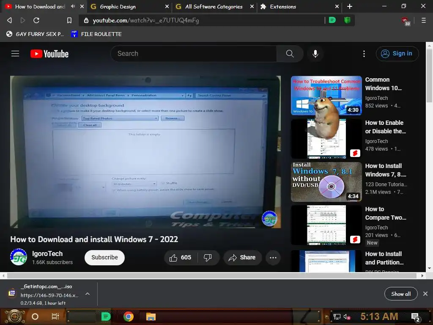Image resolution: width=433 pixels, height=325 pixels.
Task: Bookmark this page with the bookmark icon
Action: tap(69, 20)
